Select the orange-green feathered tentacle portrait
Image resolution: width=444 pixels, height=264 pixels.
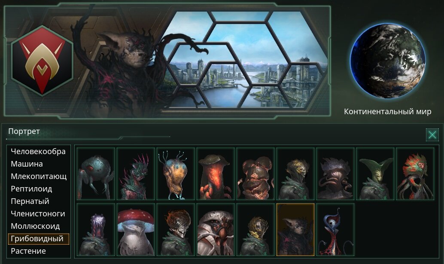point(415,174)
